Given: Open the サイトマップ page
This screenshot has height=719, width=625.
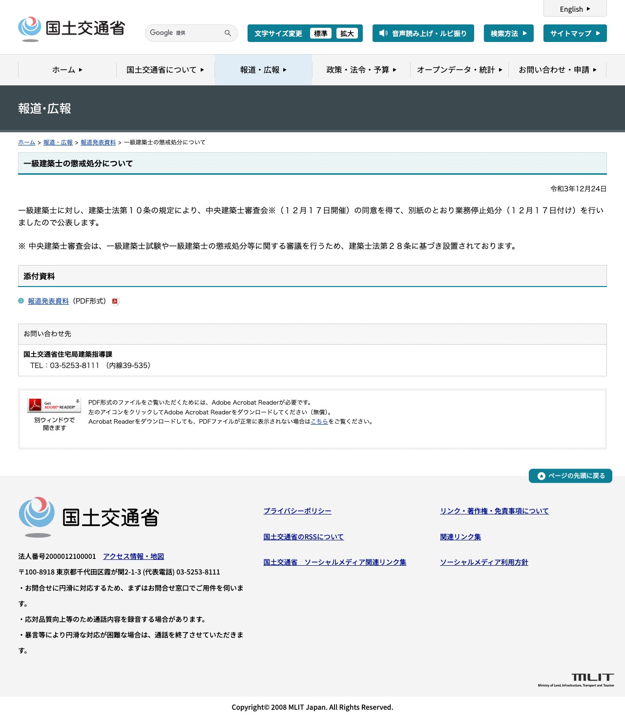Looking at the screenshot, I should tap(575, 33).
